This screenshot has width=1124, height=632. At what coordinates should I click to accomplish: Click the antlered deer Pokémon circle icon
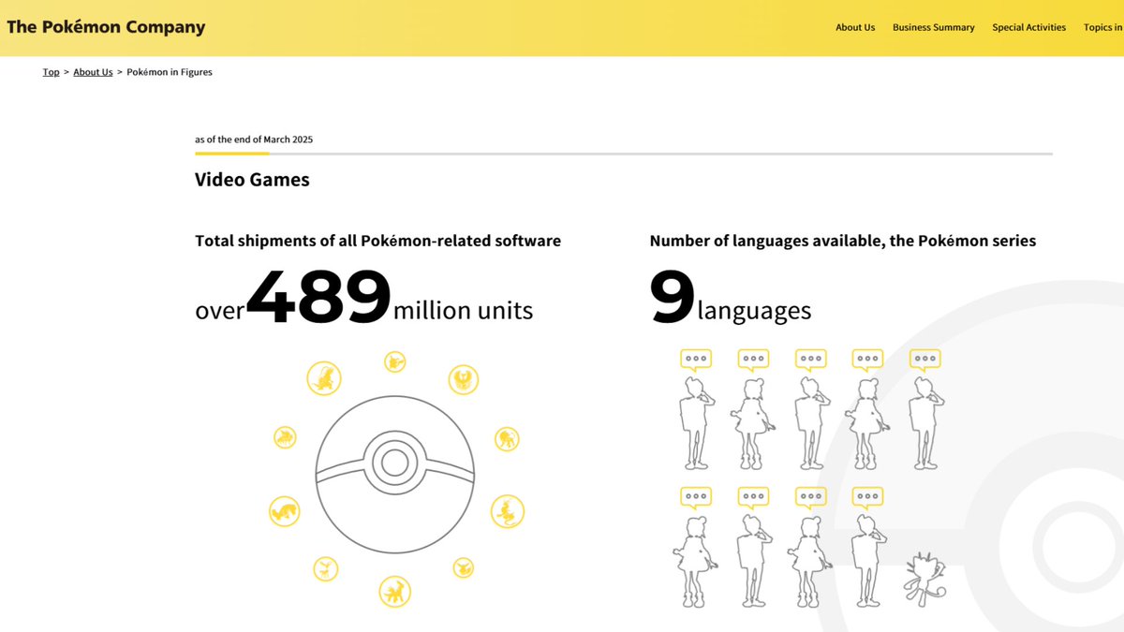click(325, 567)
